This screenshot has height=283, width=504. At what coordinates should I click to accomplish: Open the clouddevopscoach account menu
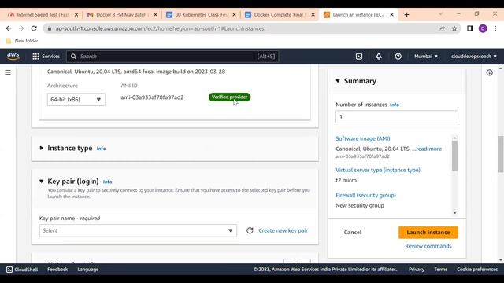(474, 56)
